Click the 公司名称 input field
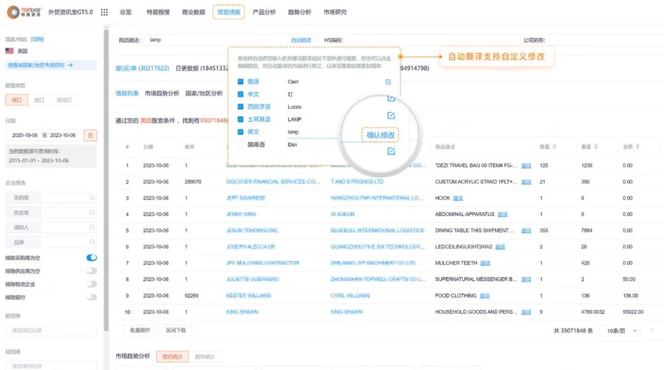Viewport: 664px width, 370px height. pyautogui.click(x=606, y=40)
